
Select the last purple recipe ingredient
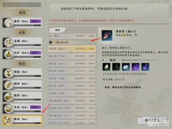tap(145, 67)
